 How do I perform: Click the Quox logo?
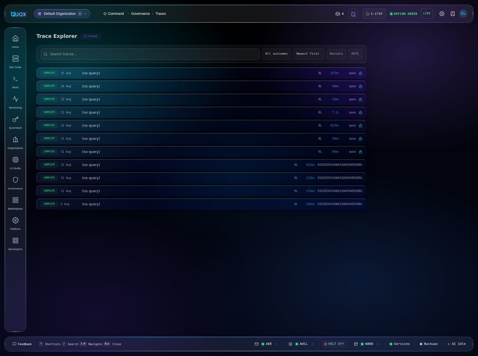18,14
